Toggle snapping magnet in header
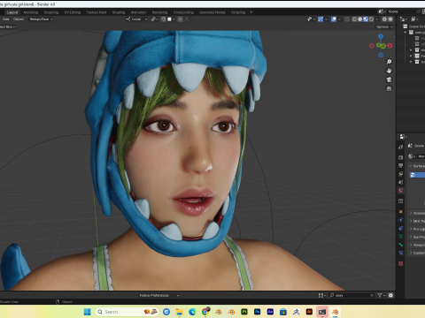The width and height of the screenshot is (425, 318). 164,19
